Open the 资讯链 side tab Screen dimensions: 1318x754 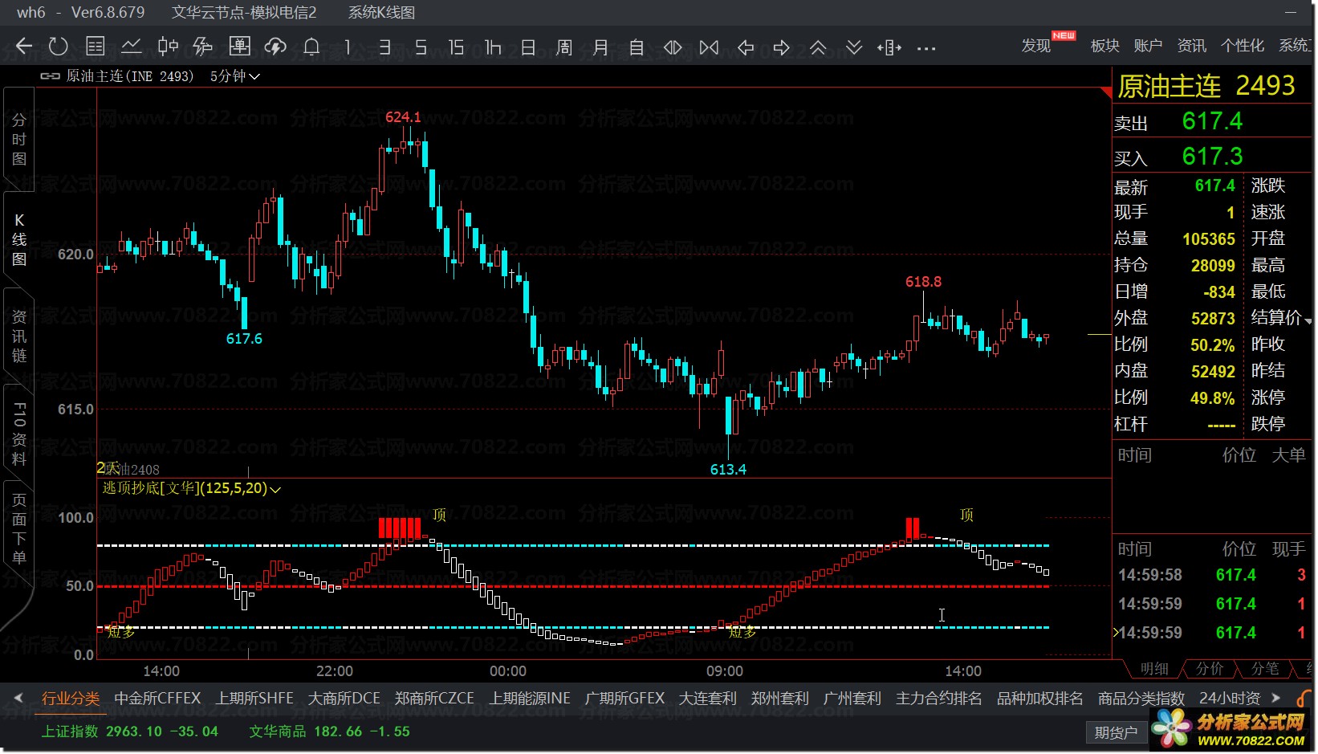[x=19, y=336]
